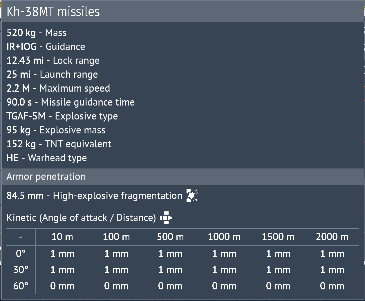Click the 25 mi Launch range value
365x301 pixels.
52,74
